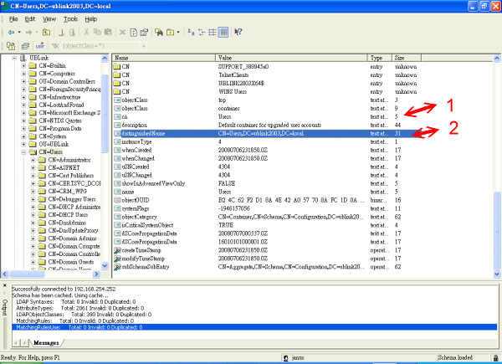Toggle the Details view icon

[x=223, y=32]
